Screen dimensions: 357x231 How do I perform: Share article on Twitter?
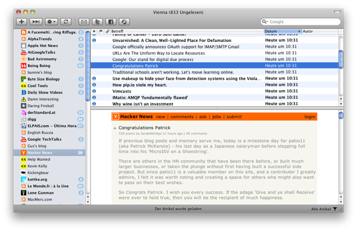pyautogui.click(x=97, y=22)
